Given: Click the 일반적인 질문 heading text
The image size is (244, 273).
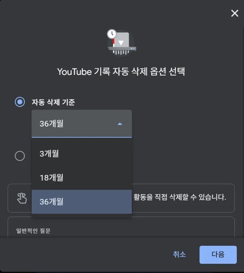Looking at the screenshot, I should click(x=33, y=231).
